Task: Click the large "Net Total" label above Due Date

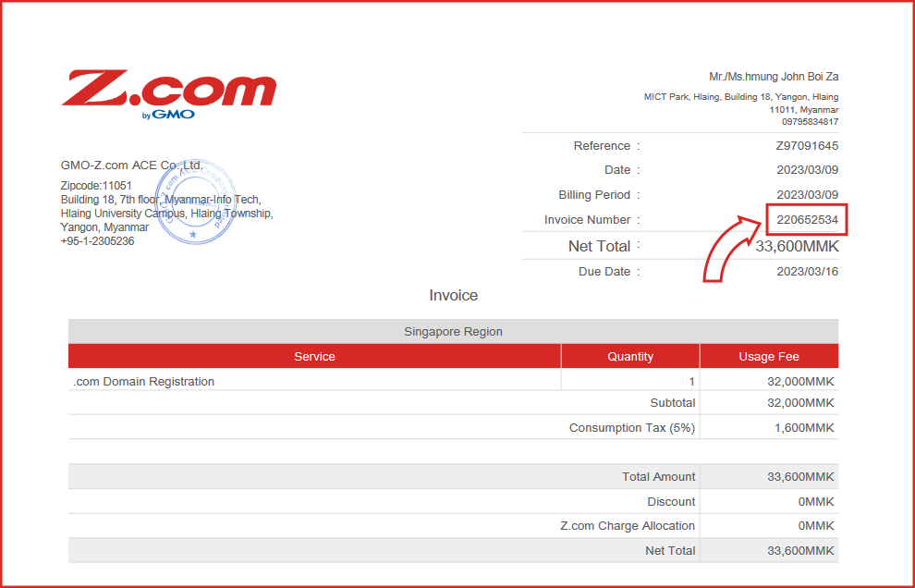Action: [599, 247]
